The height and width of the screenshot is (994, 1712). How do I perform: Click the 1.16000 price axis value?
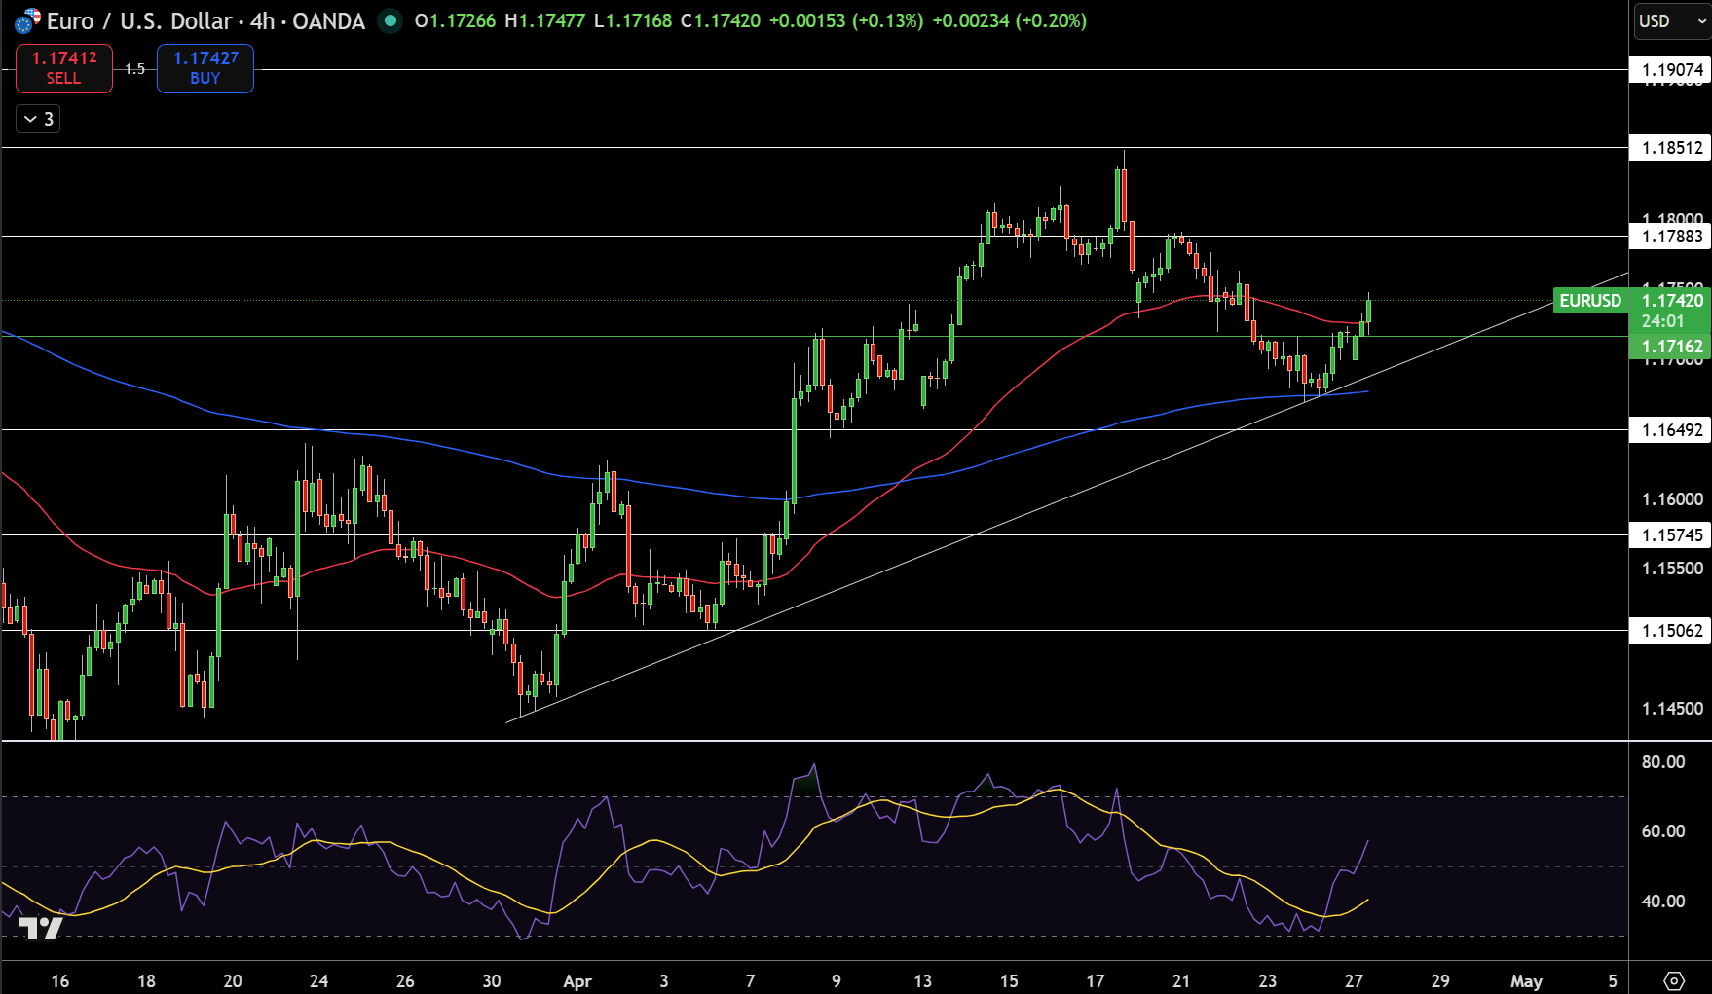tap(1672, 499)
